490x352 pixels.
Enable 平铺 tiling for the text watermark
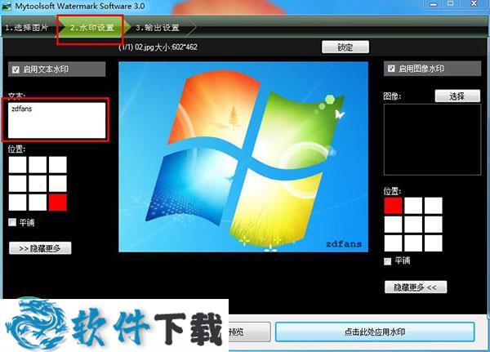point(11,222)
